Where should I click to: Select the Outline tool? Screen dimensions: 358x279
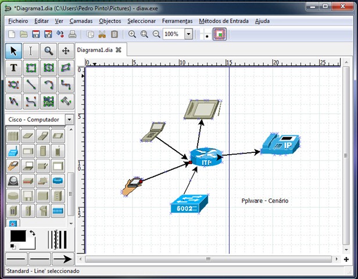(66, 101)
